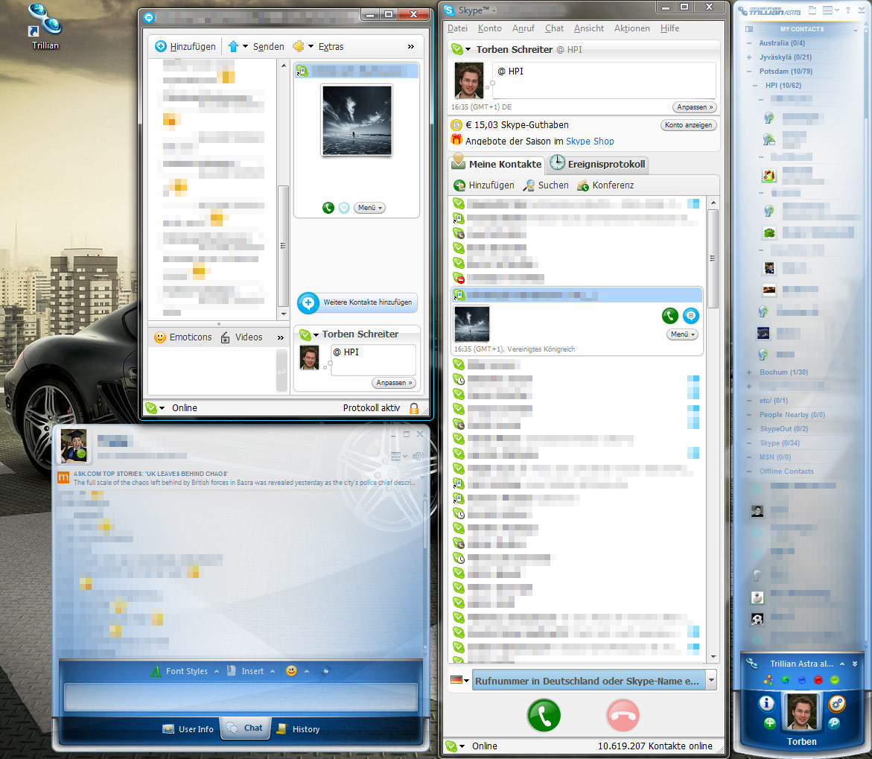Open the Extras dropdown in Skype chat
Viewport: 872px width, 759px height.
(311, 47)
